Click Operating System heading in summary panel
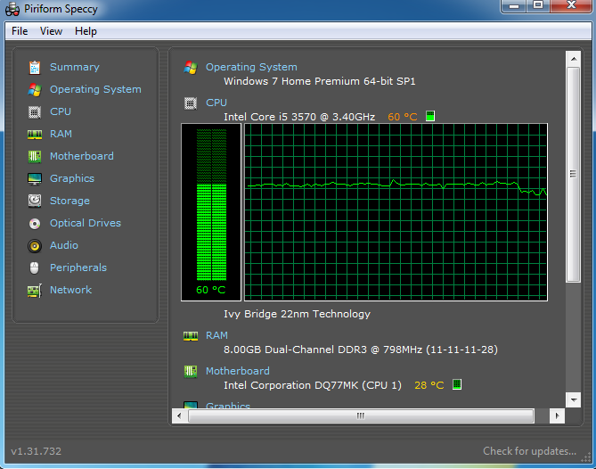The image size is (596, 469). [x=251, y=68]
